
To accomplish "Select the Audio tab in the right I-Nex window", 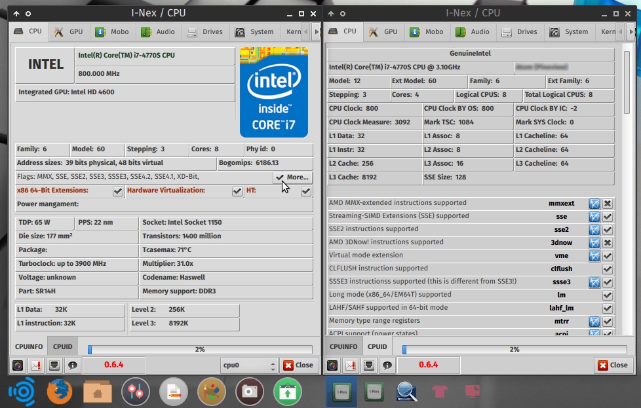I will tap(473, 32).
